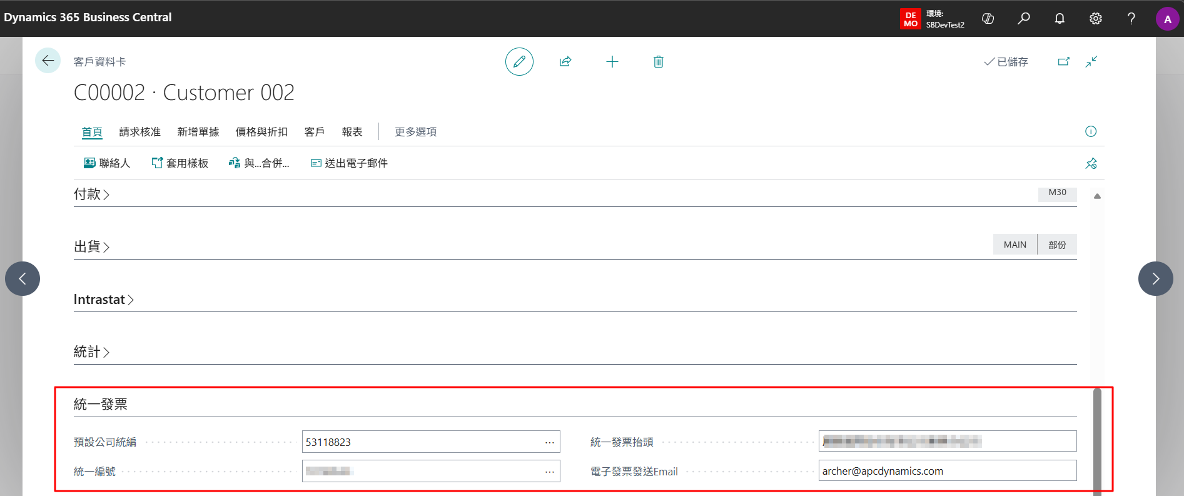This screenshot has width=1184, height=496.
Task: Create a new record with plus icon
Action: (612, 61)
